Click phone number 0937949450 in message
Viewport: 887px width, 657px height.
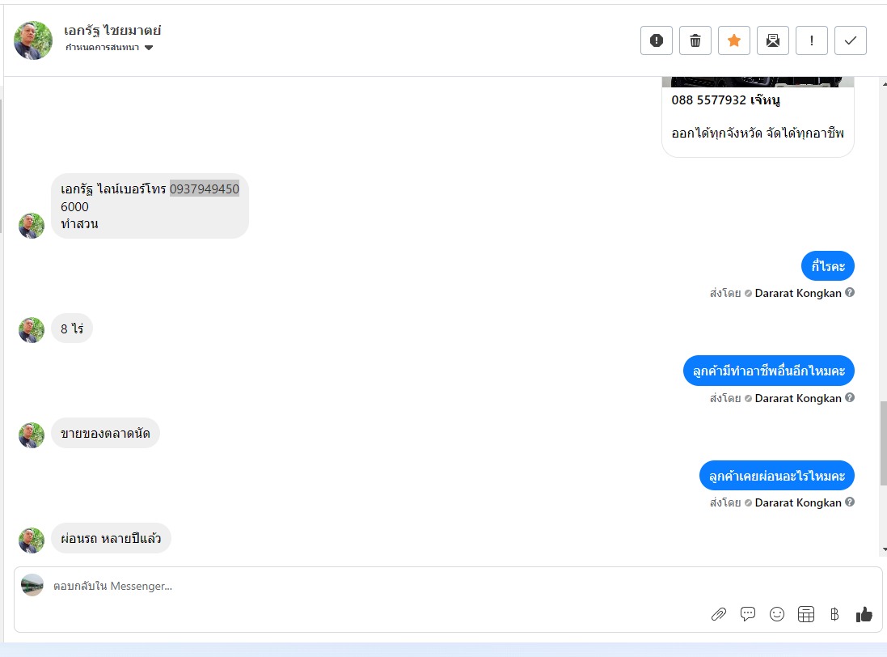[x=205, y=189]
